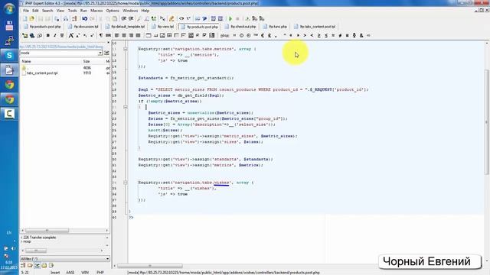Insert euro sign from toolbar

pyautogui.click(x=263, y=36)
